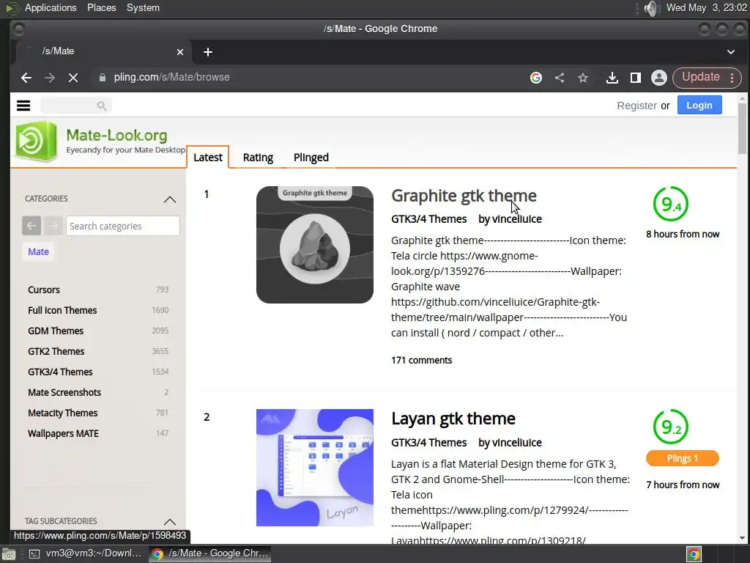Open the Full Icon Themes category

pos(62,311)
